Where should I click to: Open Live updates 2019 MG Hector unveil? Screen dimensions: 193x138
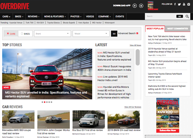[x=113, y=78]
